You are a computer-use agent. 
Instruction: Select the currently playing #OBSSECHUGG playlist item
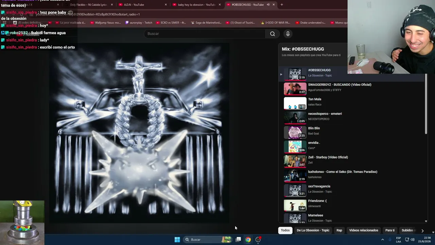(x=352, y=74)
